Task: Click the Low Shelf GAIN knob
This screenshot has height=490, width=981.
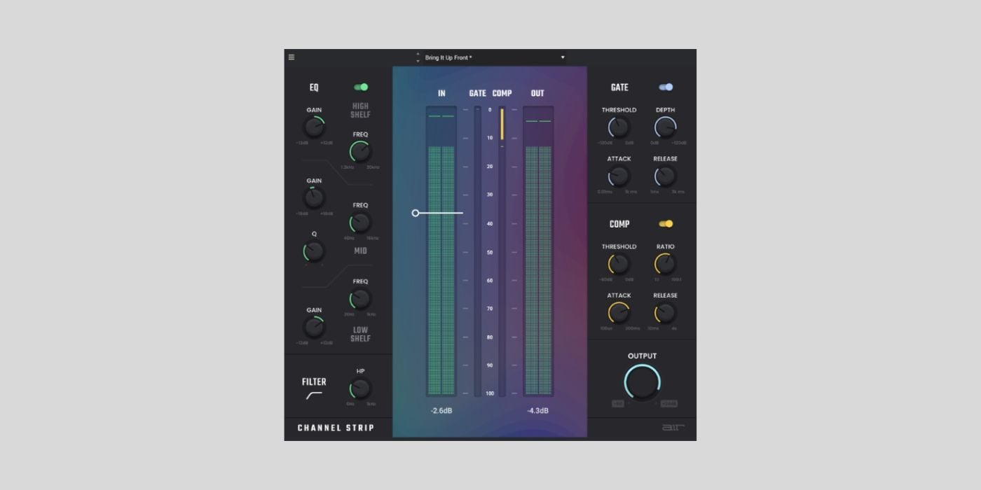Action: coord(314,328)
